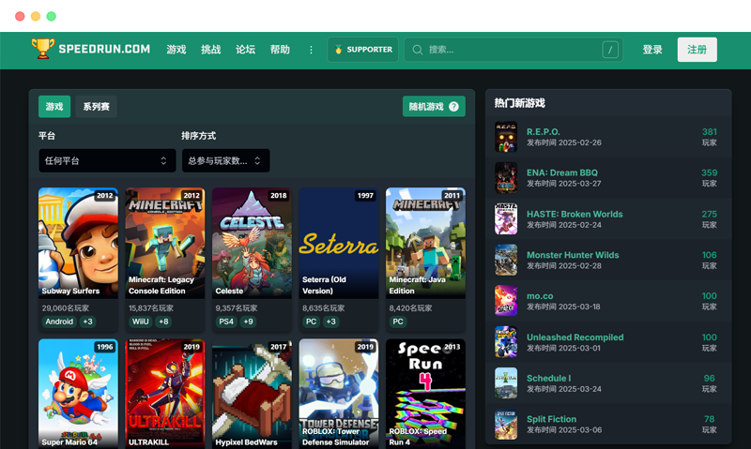Open the Seterra (Old Version) cover

click(x=339, y=243)
